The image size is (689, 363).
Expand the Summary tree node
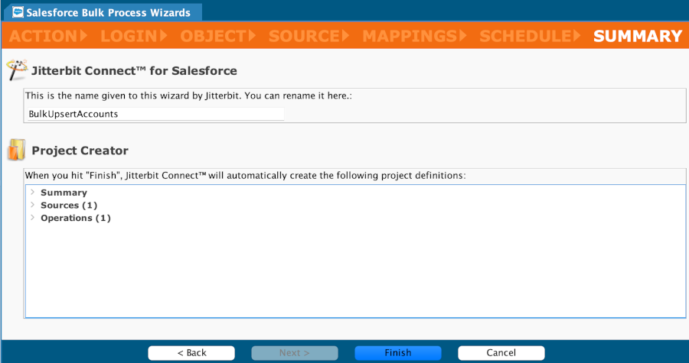pyautogui.click(x=32, y=193)
